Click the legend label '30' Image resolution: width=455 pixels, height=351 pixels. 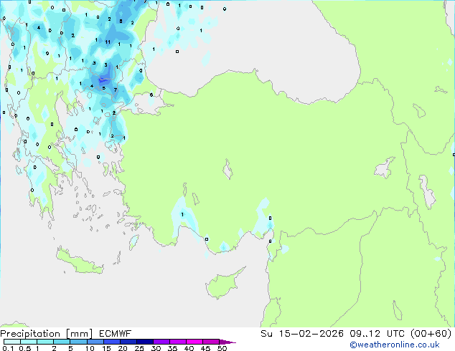156,348
